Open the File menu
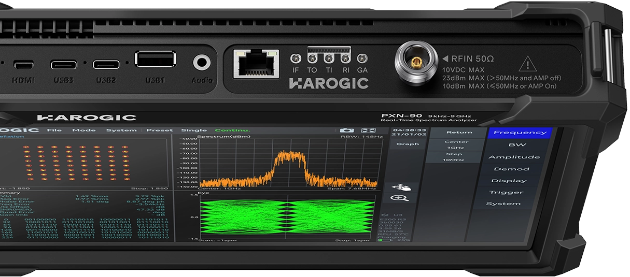This screenshot has width=630, height=277. pyautogui.click(x=54, y=130)
